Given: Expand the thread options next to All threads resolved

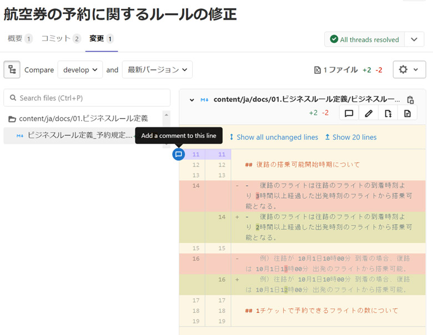Looking at the screenshot, I should (414, 39).
